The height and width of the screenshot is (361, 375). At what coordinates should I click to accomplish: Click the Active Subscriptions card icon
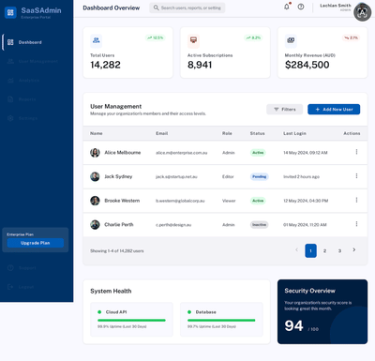pos(193,40)
